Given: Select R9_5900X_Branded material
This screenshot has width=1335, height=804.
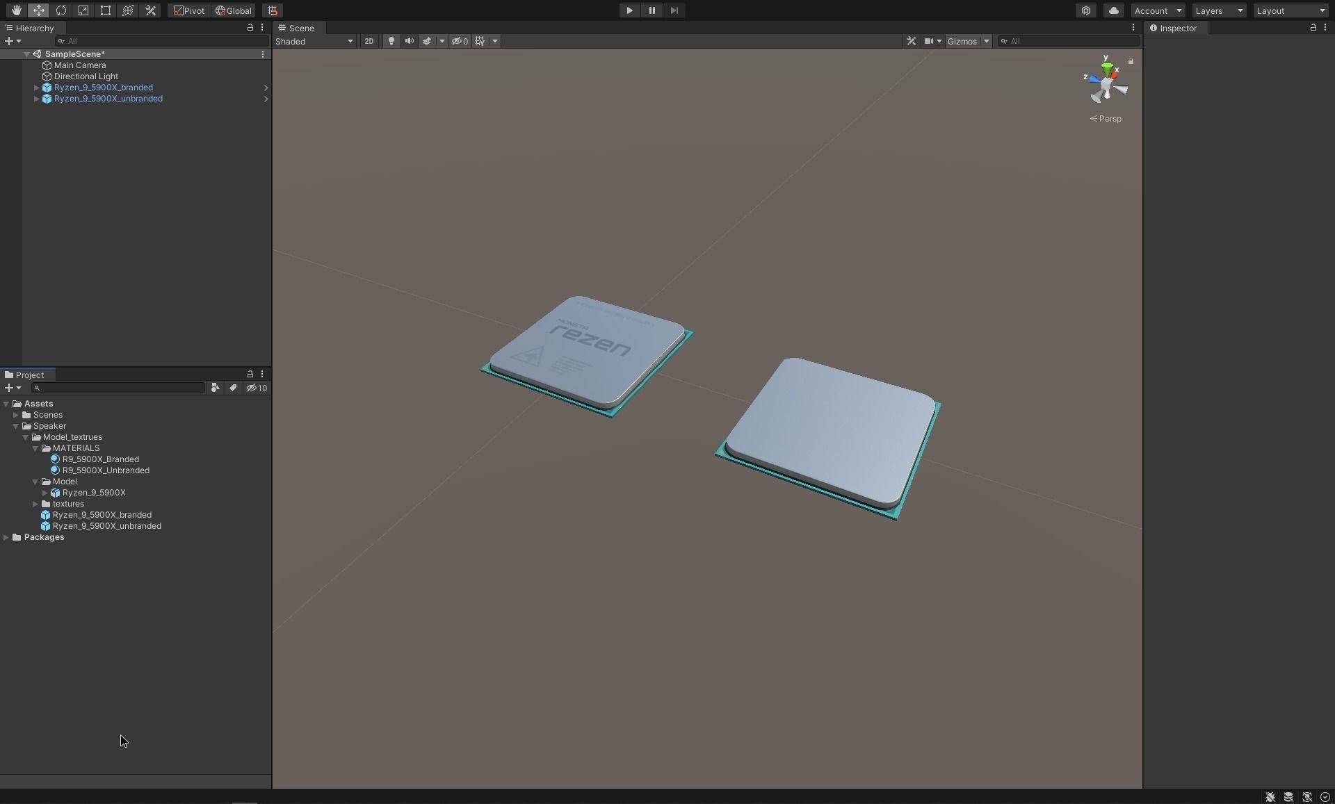Looking at the screenshot, I should coord(101,459).
